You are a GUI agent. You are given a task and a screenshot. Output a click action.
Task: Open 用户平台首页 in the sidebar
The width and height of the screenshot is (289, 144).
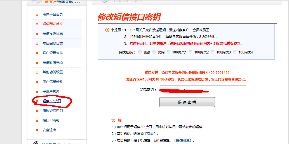coord(53,14)
